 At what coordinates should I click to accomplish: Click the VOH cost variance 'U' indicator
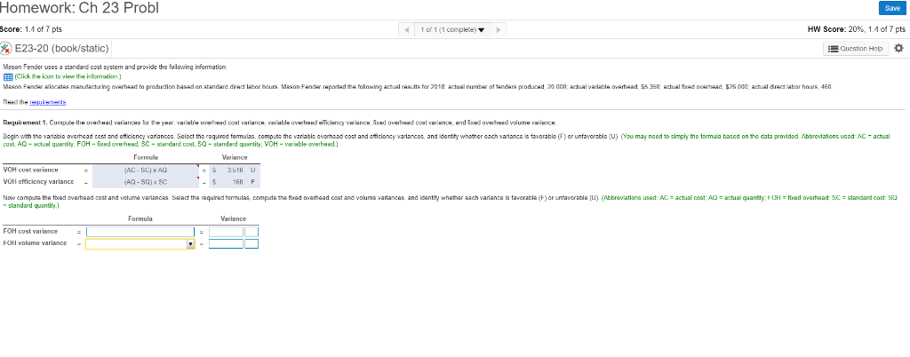[252, 170]
